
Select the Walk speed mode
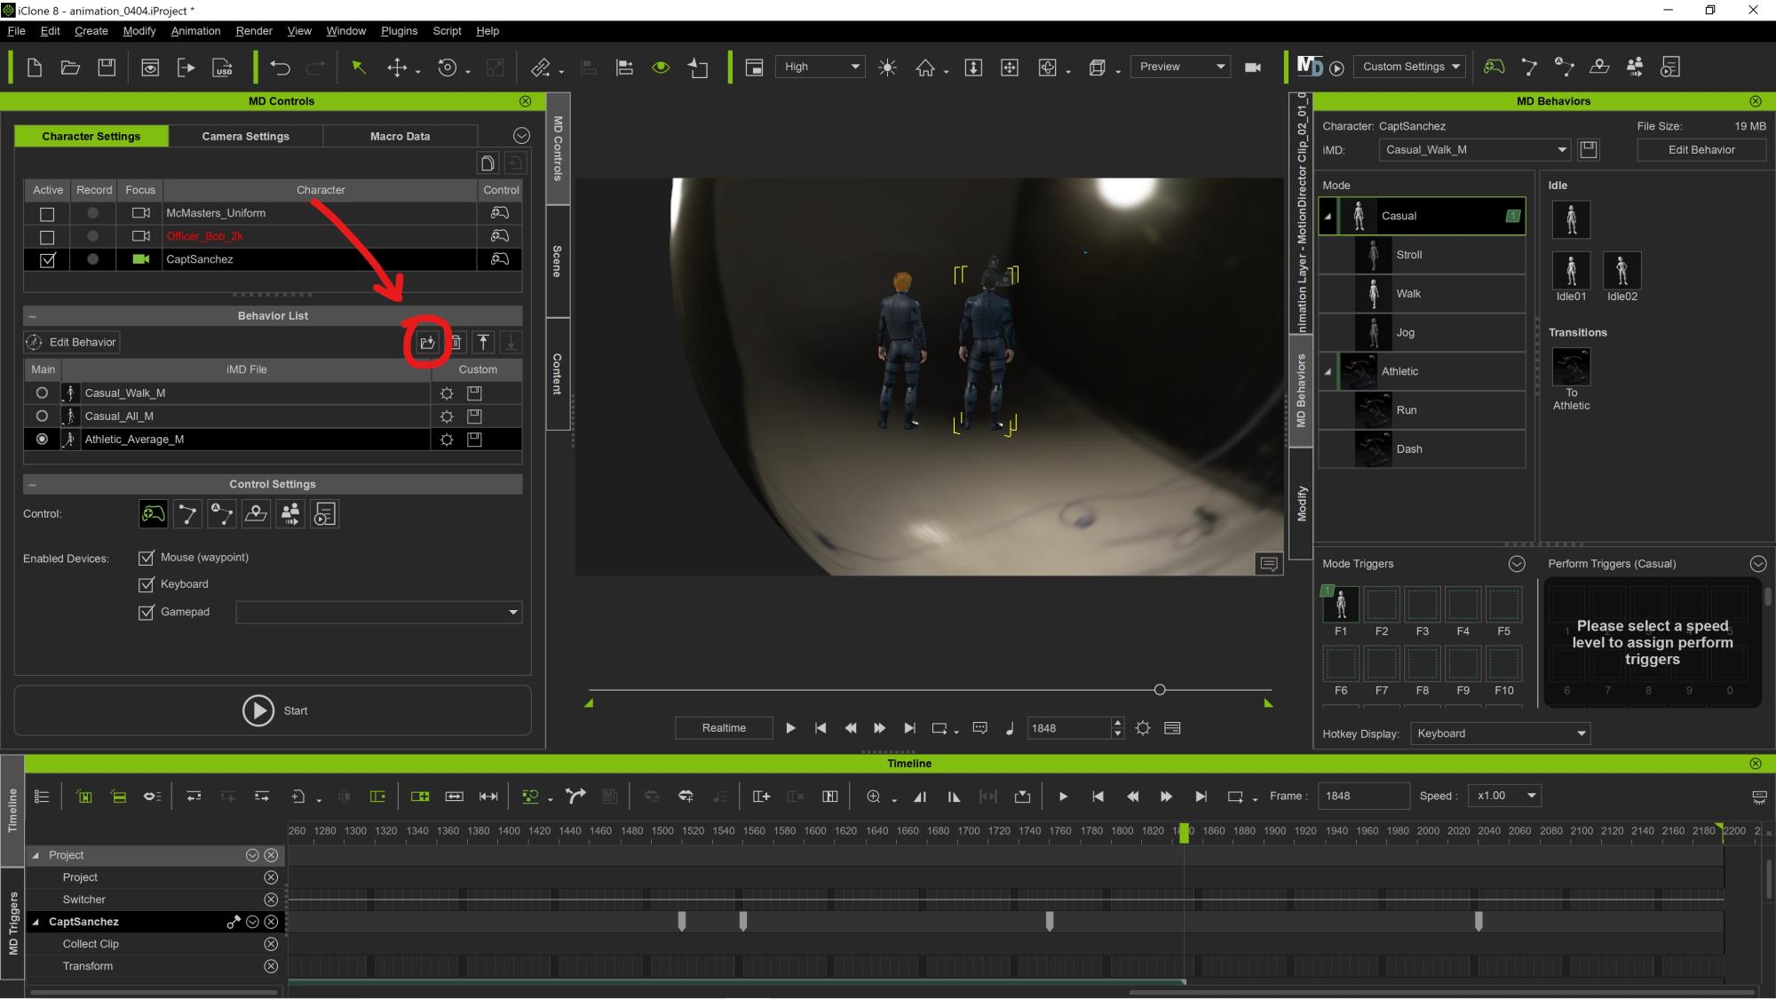click(1422, 294)
